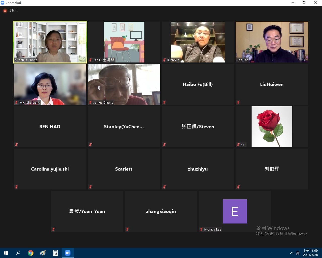This screenshot has width=322, height=258.
Task: Click muted mic icon on zhangxiaoqin tile
Action: 127,229
